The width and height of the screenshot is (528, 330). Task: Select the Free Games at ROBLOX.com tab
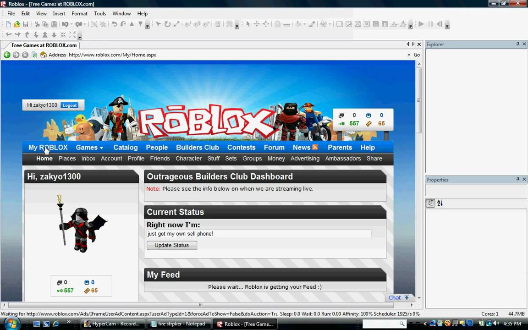[44, 45]
